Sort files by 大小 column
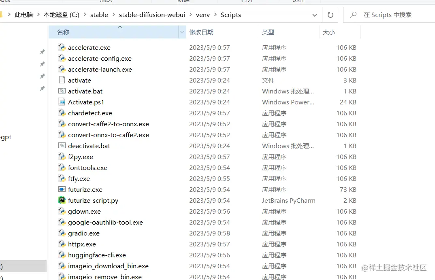Screen dimensions: 435x280 coord(340,32)
